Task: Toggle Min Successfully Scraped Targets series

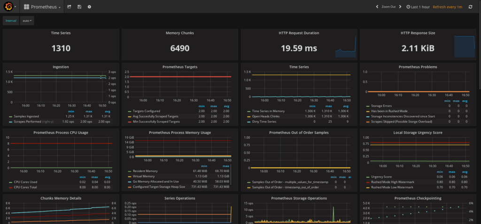Action: pos(155,121)
